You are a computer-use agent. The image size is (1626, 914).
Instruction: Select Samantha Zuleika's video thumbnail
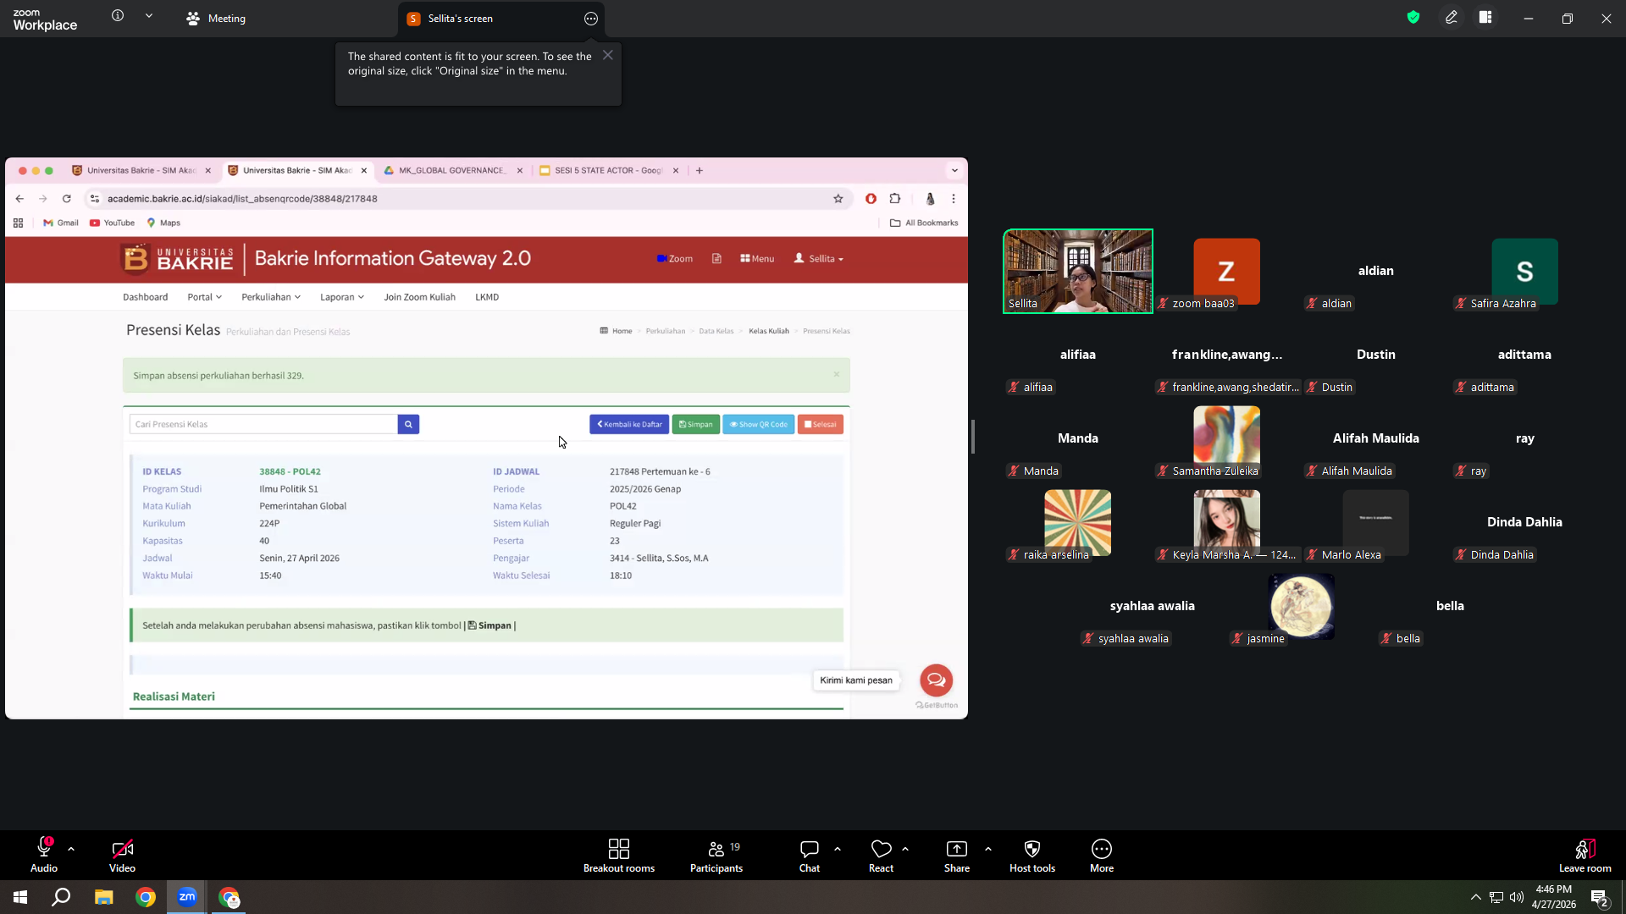pyautogui.click(x=1226, y=442)
